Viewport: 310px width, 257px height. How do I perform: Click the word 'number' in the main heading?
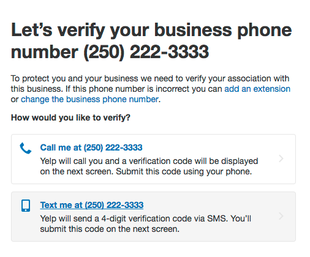click(45, 52)
